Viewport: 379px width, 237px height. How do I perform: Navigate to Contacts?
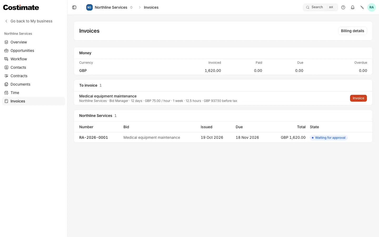click(34, 67)
